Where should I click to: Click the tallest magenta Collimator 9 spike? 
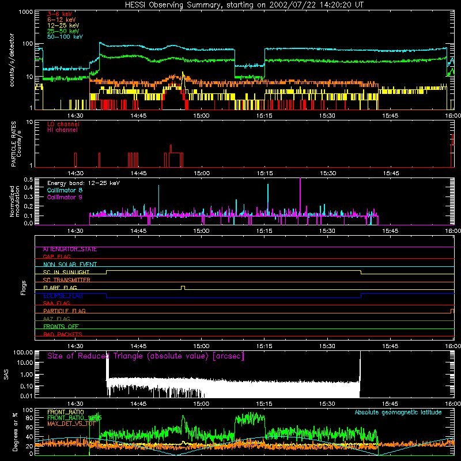click(x=300, y=197)
